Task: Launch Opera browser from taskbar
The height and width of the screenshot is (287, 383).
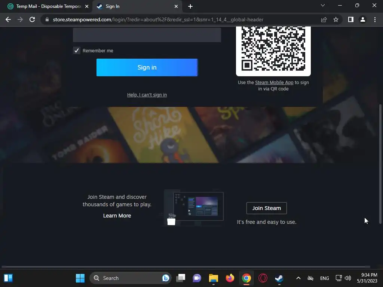Action: 263,278
